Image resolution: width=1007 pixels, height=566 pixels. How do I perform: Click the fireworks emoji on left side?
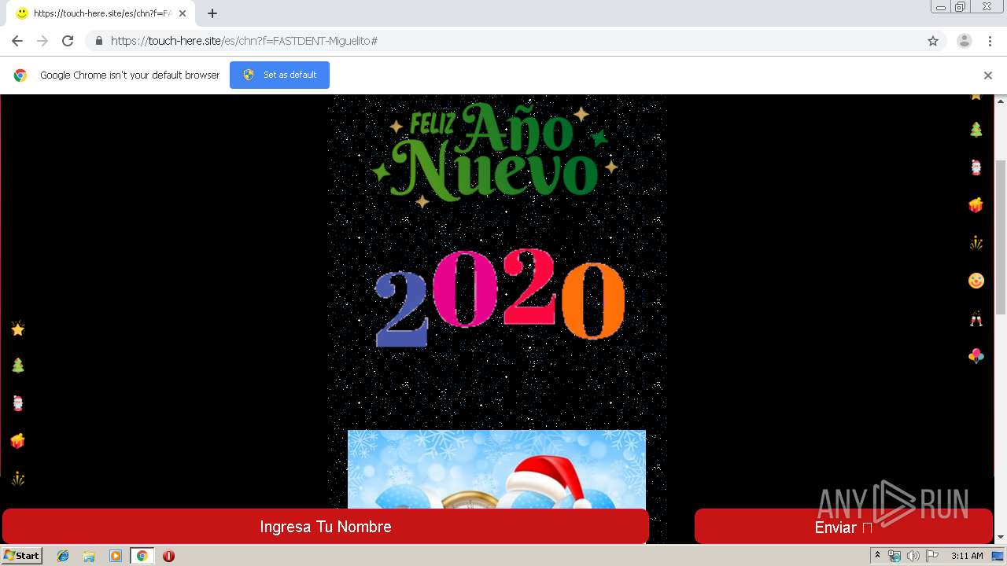tap(18, 479)
